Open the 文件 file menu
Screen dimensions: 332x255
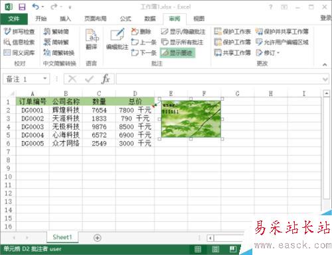[x=14, y=19]
